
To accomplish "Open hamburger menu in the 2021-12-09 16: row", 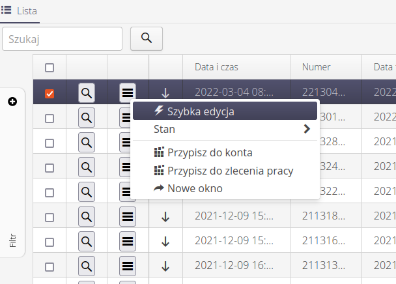I will click(x=128, y=265).
